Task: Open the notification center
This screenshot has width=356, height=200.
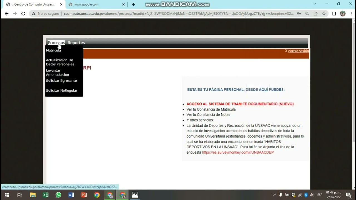Action: [x=348, y=195]
